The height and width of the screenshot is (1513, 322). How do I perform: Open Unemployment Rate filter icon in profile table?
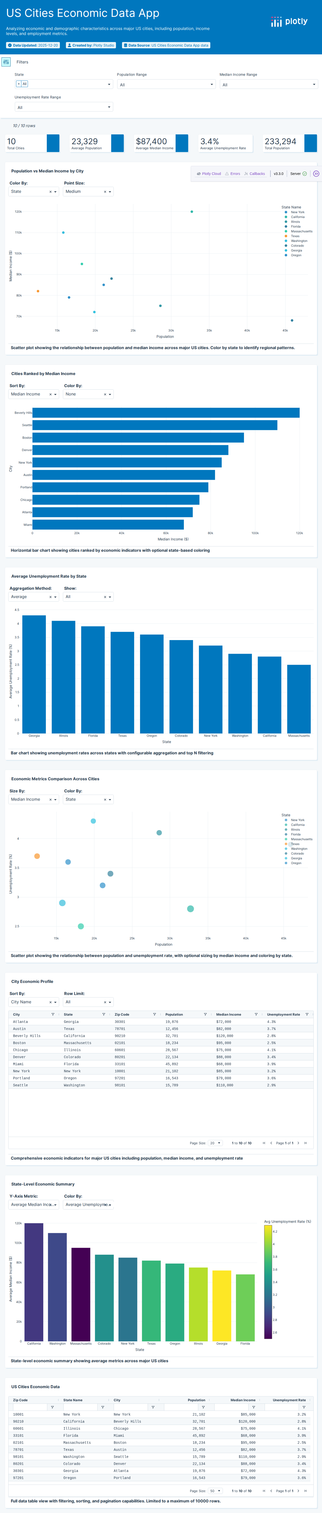pyautogui.click(x=307, y=1014)
